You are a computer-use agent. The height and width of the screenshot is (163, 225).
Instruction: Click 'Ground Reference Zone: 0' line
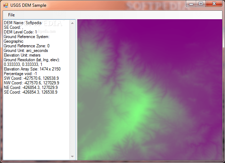27,46
